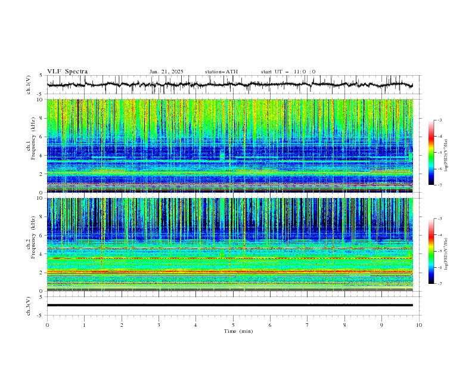Viewport: 472px width, 365px height.
Task: Click time axis tick label "9"
Action: point(381,325)
